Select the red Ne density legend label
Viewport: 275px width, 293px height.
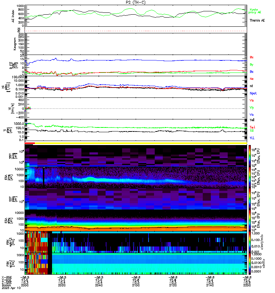[252, 79]
